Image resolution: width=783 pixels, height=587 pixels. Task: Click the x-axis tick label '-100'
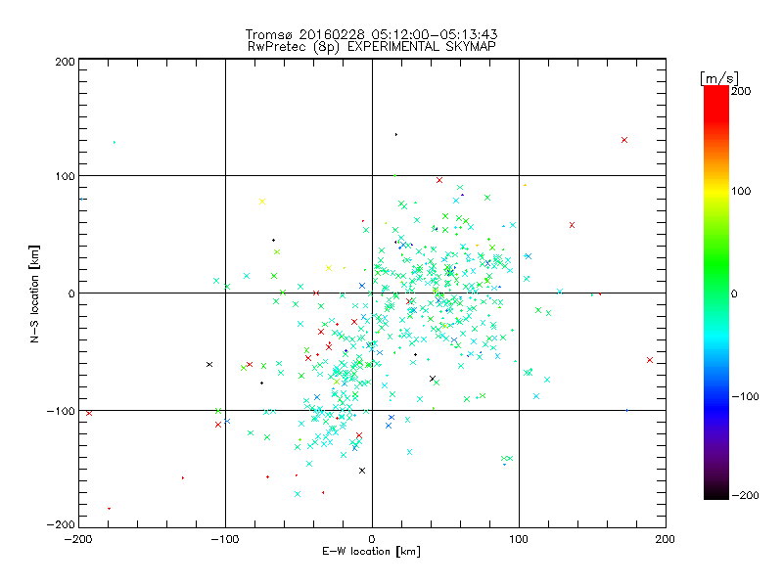click(x=225, y=539)
